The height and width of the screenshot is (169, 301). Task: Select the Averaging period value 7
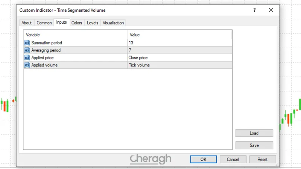coord(179,50)
